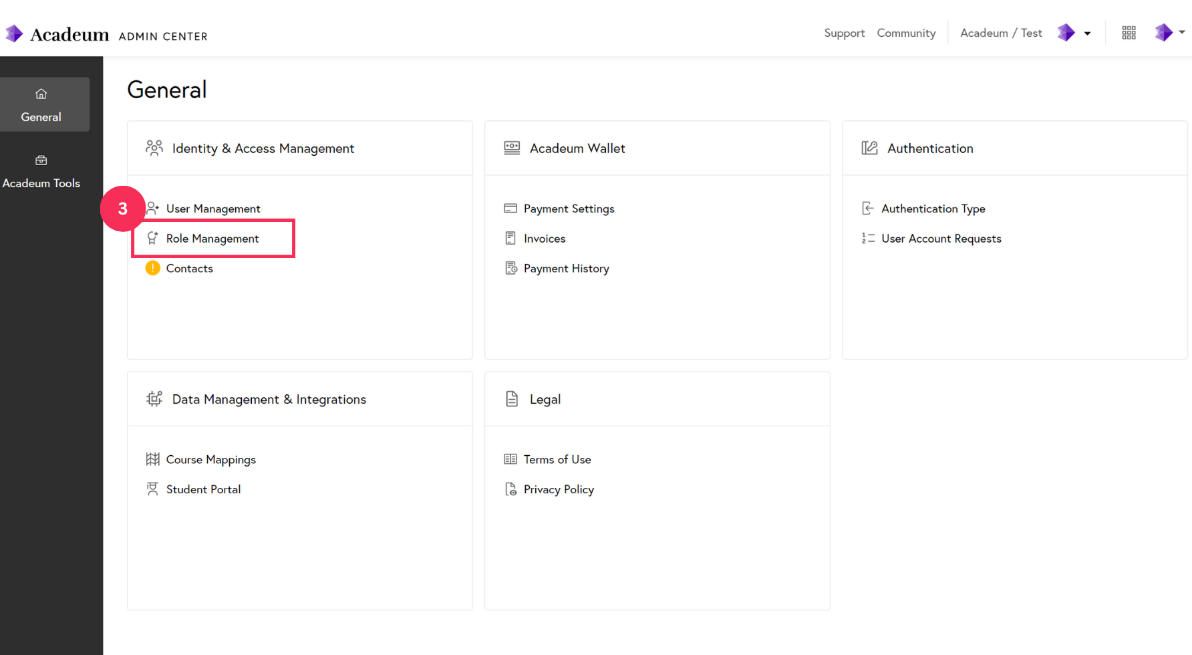The width and height of the screenshot is (1192, 655).
Task: Open Privacy Policy
Action: (x=559, y=489)
